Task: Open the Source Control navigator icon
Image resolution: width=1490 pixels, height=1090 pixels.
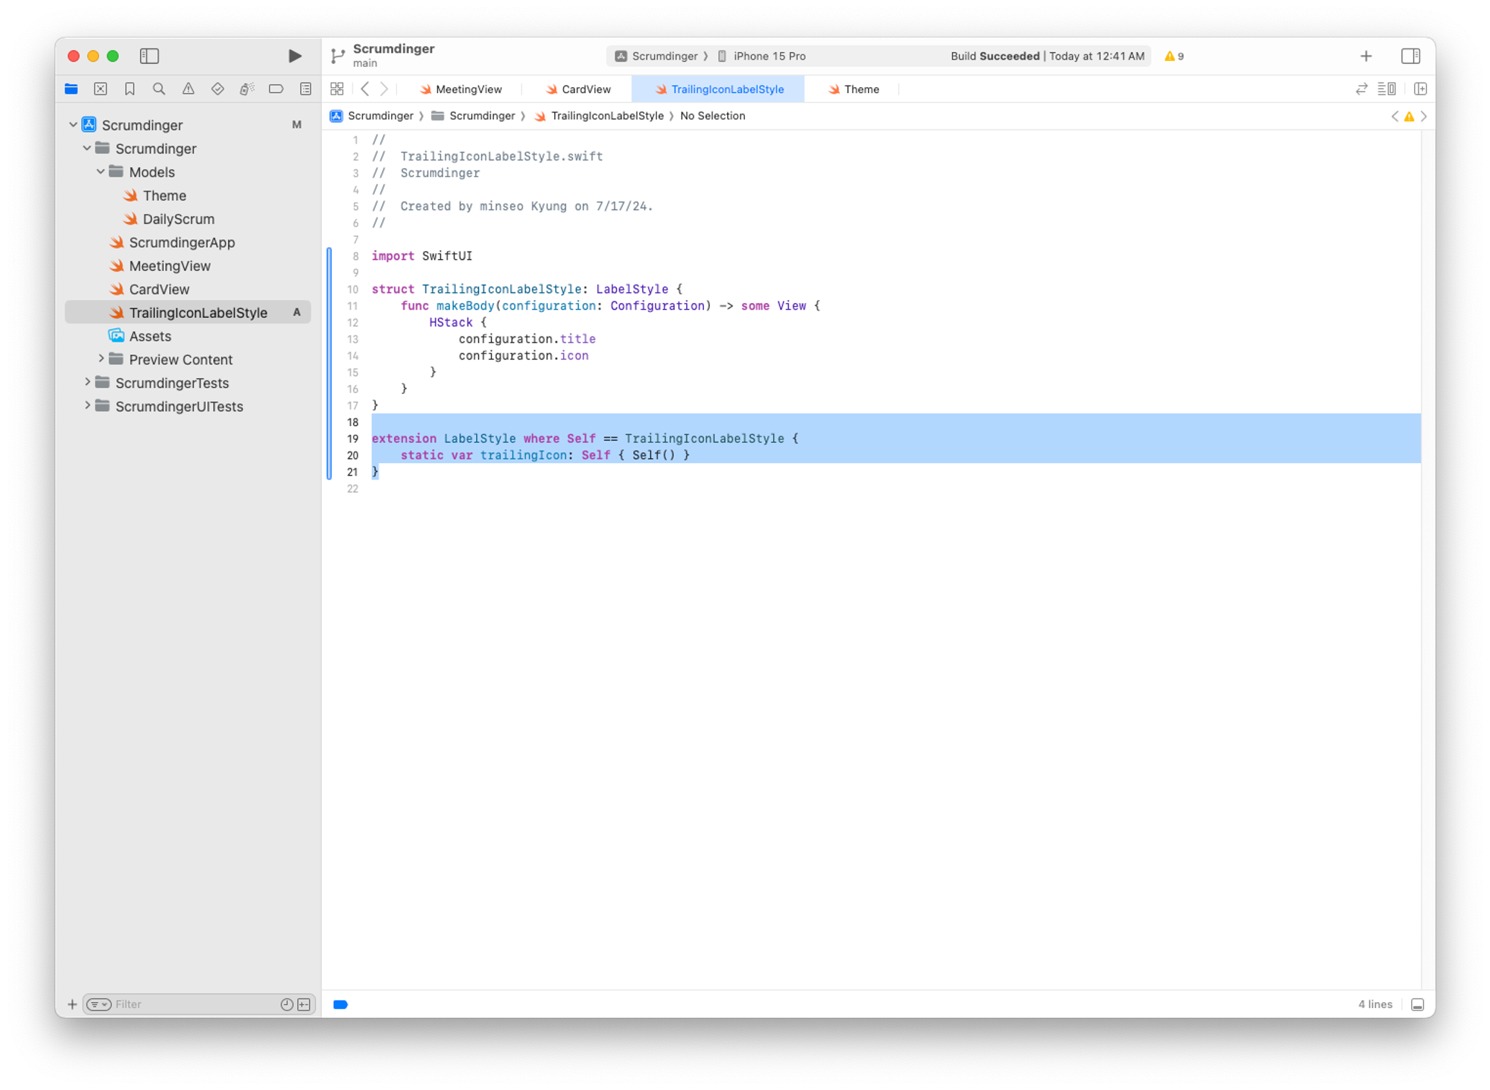Action: click(x=101, y=89)
